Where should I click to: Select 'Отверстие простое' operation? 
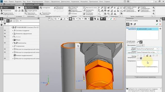[73, 8]
